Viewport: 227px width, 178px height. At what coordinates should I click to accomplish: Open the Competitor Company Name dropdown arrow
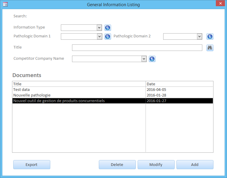[144, 59]
